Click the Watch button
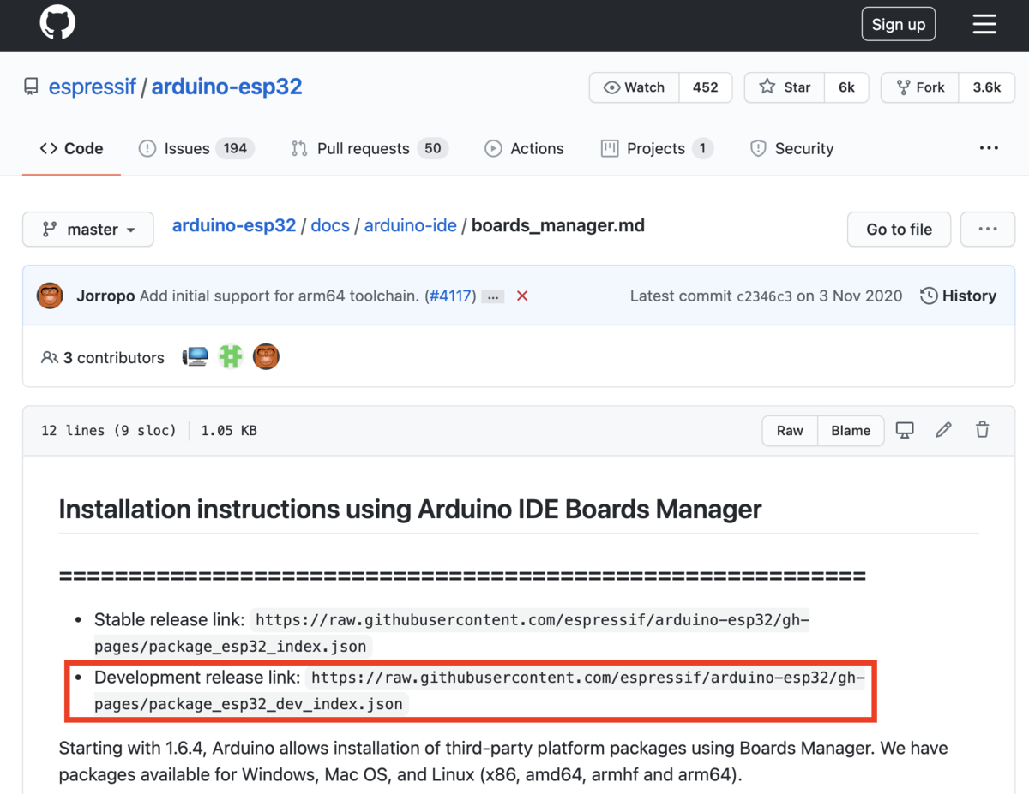Image resolution: width=1029 pixels, height=794 pixels. [x=635, y=87]
